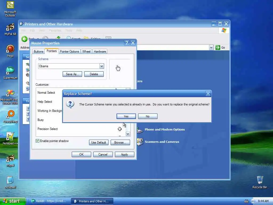Open Microsoft Visual Studio 2008 shortcut
Viewport: 273px width, 205px height.
click(10, 97)
